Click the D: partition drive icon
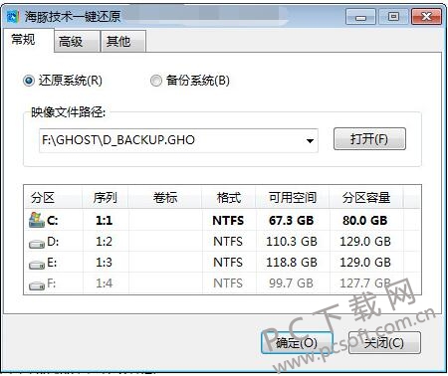This screenshot has width=448, height=376. click(37, 245)
